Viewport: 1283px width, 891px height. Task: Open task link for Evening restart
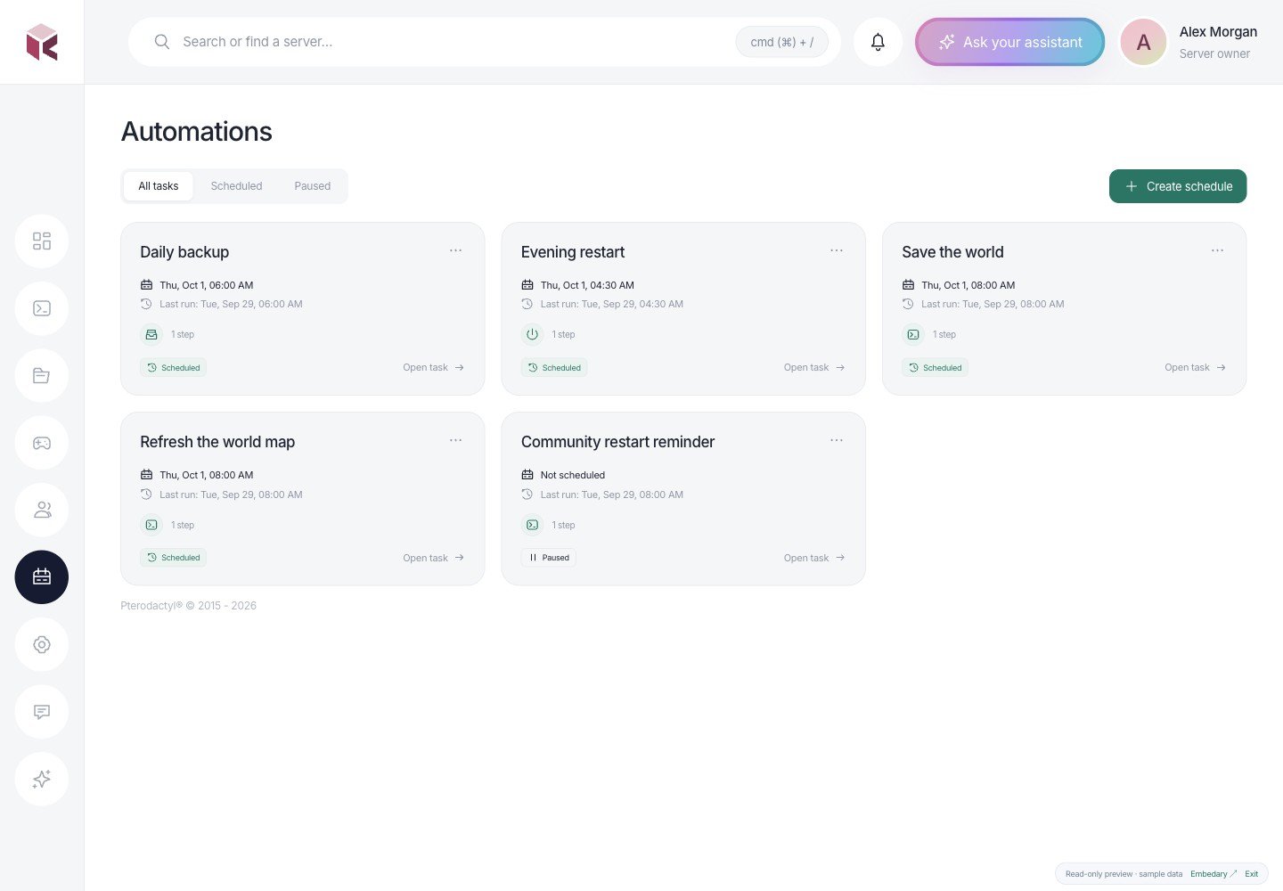tap(814, 367)
